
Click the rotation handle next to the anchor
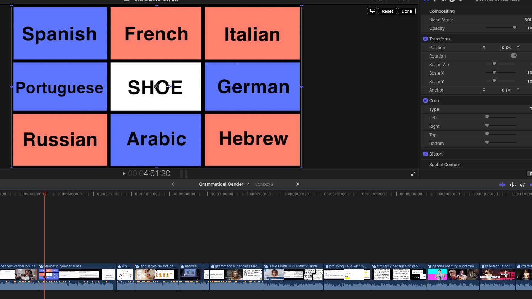coord(171,86)
